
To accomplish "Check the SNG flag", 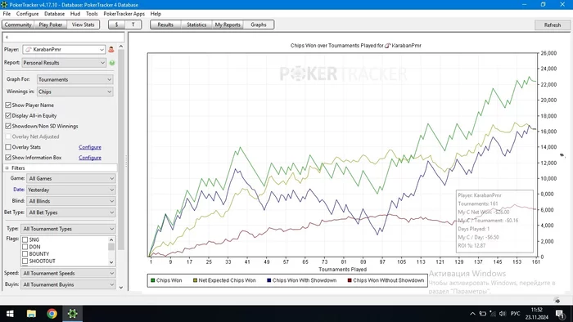I will [25, 239].
